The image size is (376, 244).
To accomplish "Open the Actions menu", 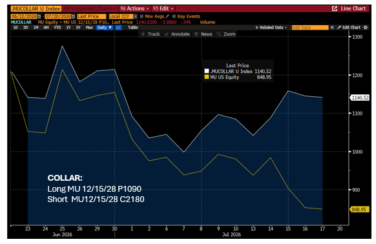I will click(x=134, y=8).
